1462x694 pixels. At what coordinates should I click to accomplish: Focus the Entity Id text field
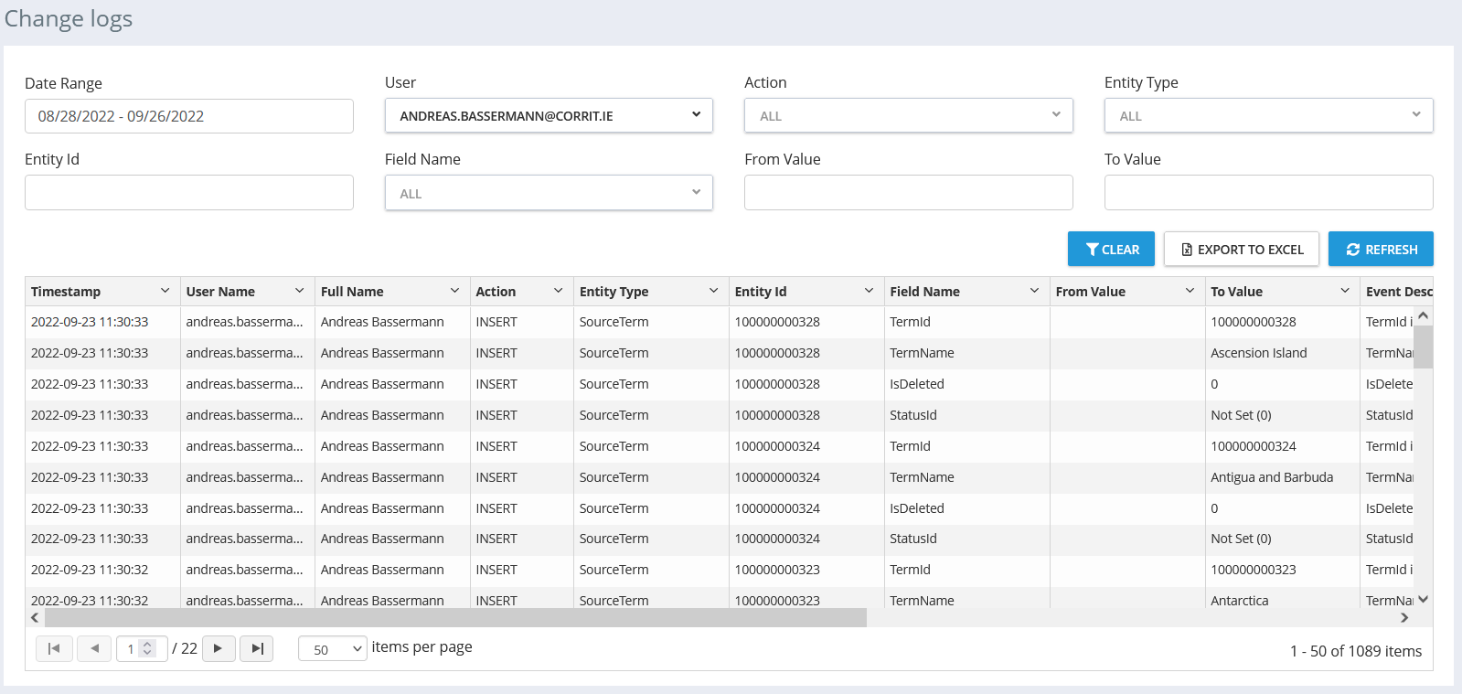click(188, 193)
